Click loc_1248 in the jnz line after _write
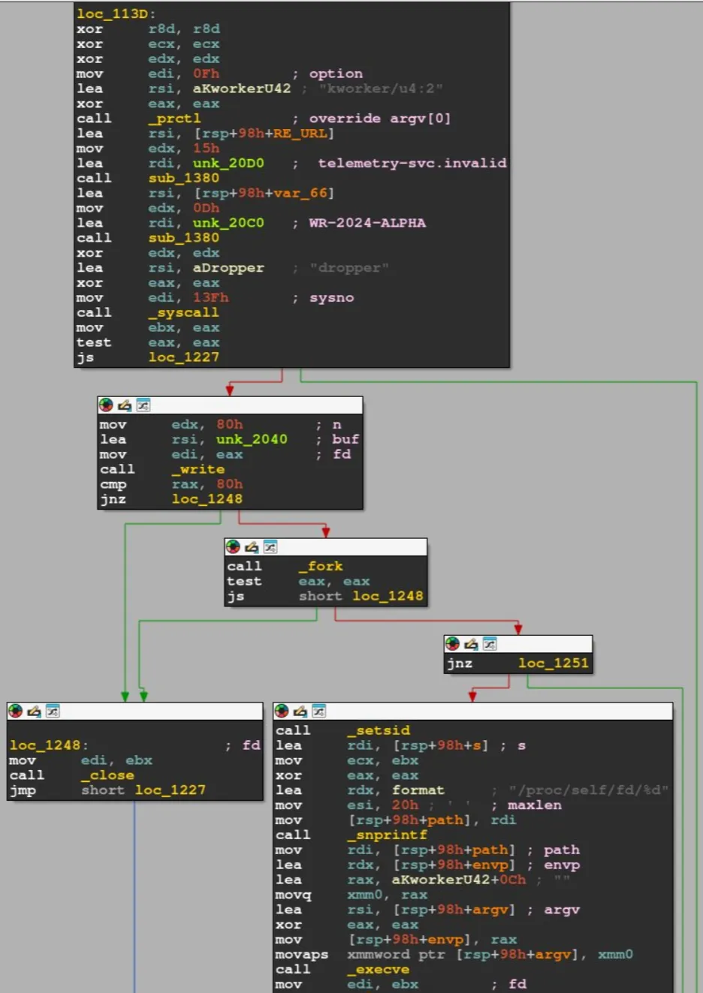Viewport: 703px width, 993px height. [207, 498]
